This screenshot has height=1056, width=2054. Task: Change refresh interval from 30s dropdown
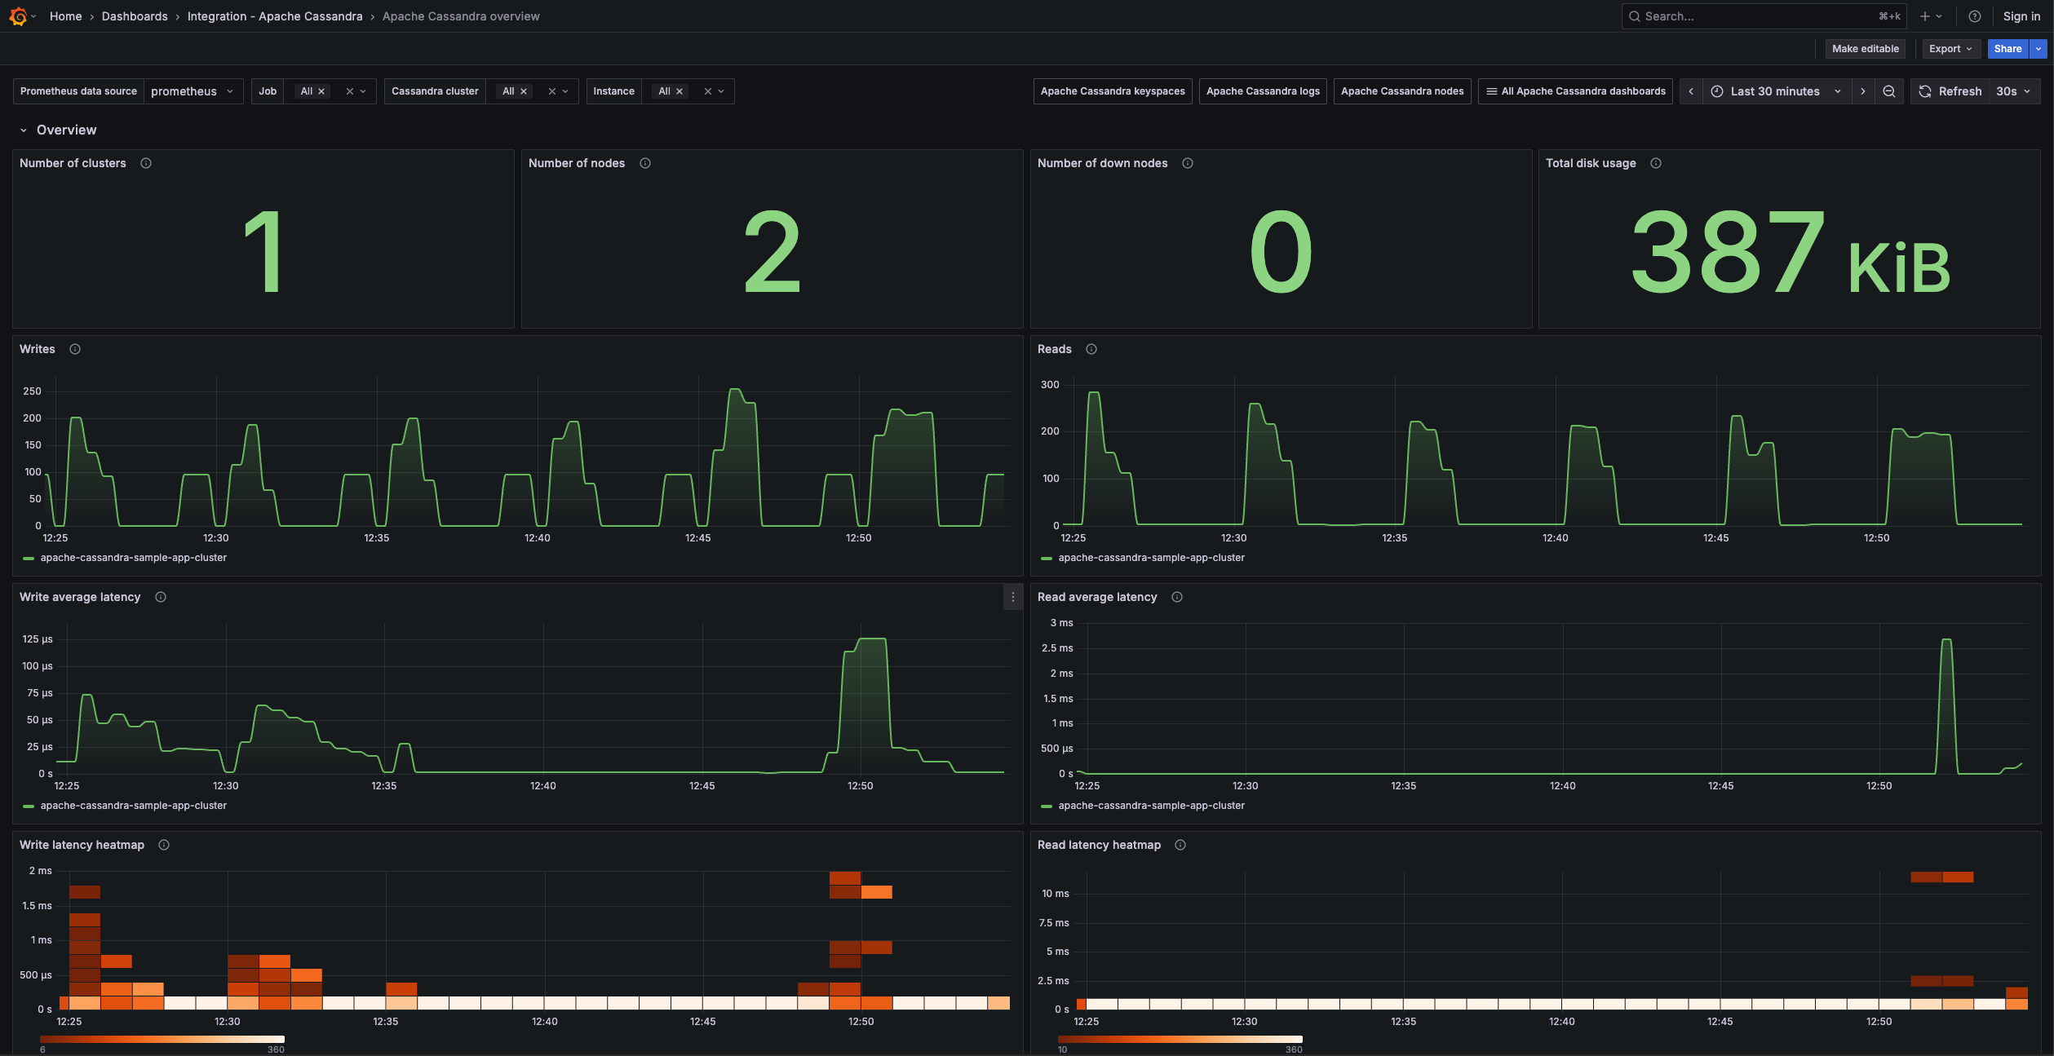coord(2012,91)
